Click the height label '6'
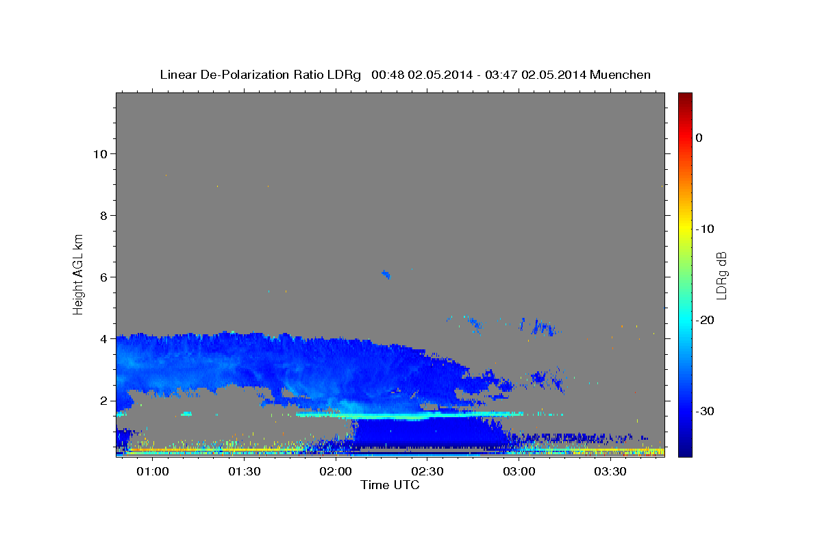Image resolution: width=822 pixels, height=548 pixels. tap(103, 277)
